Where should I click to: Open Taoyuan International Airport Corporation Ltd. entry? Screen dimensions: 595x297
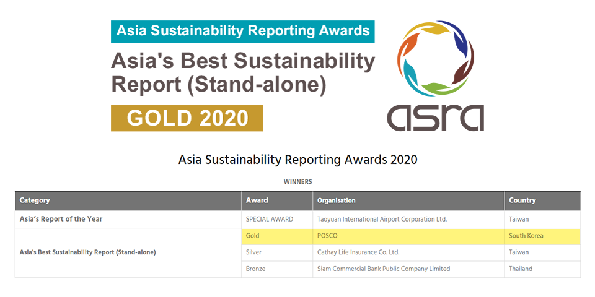[382, 219]
